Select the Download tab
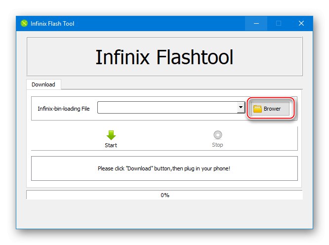This screenshot has height=245, width=329. (x=43, y=84)
